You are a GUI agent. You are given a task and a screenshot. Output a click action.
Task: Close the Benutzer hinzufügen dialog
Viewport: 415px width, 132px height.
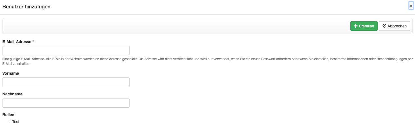coord(411,6)
